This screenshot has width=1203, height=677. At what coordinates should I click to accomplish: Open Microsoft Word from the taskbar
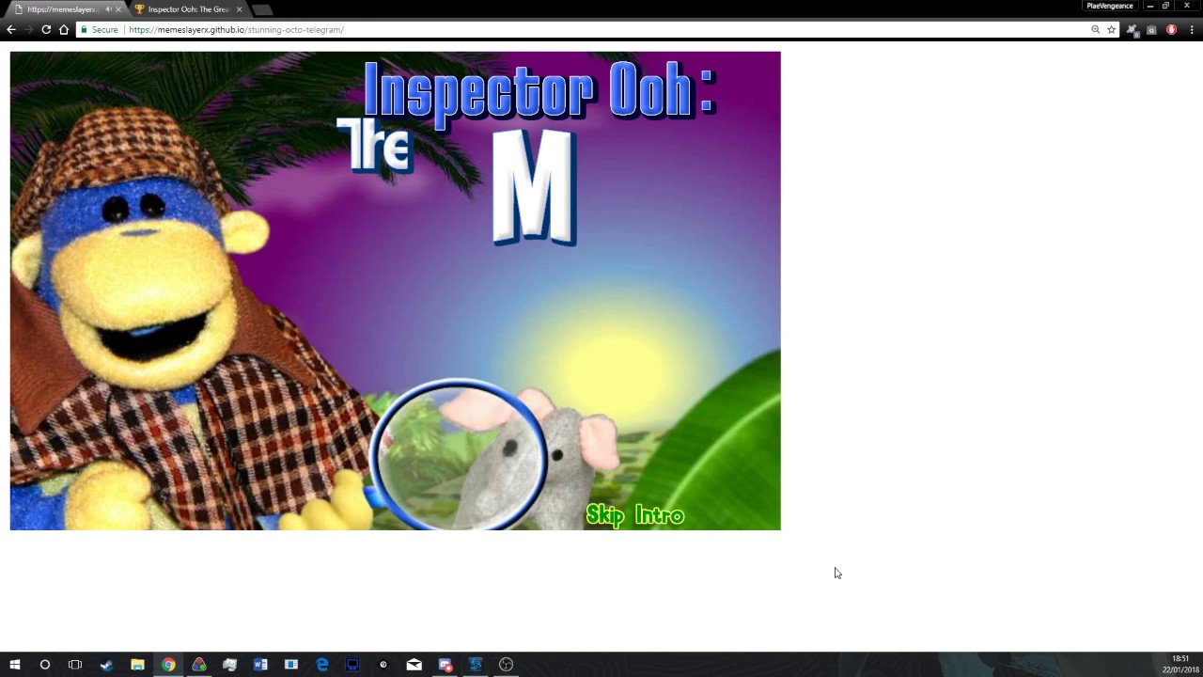[260, 665]
